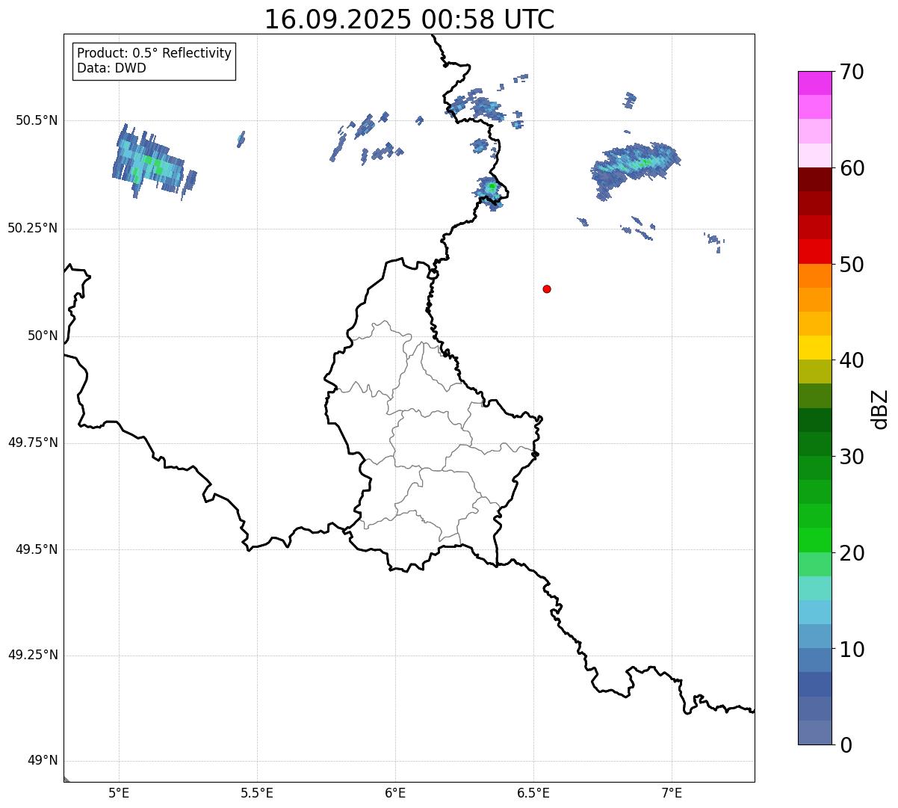Click the "49°N" latitude label
898x808 pixels.
click(43, 761)
